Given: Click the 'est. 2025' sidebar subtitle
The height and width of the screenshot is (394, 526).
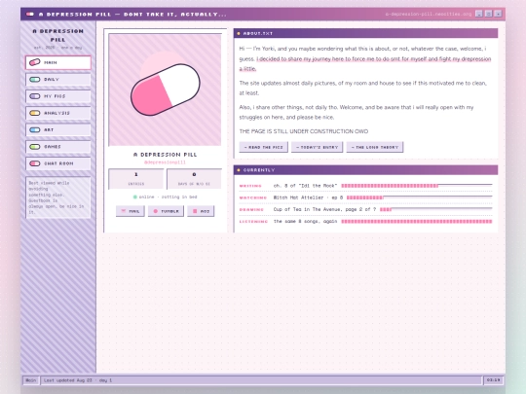Looking at the screenshot, I should click(x=58, y=48).
